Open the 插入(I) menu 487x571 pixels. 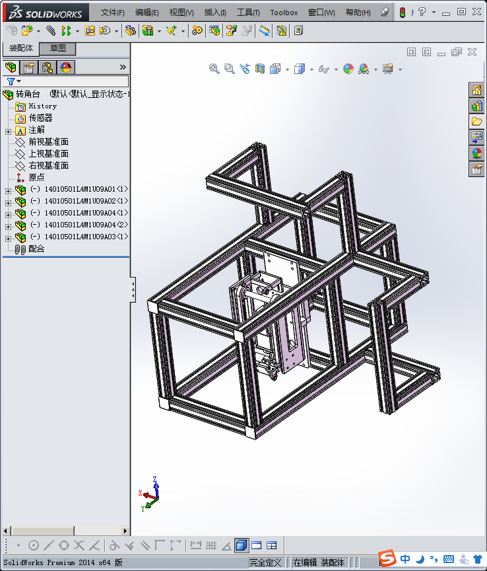click(215, 13)
